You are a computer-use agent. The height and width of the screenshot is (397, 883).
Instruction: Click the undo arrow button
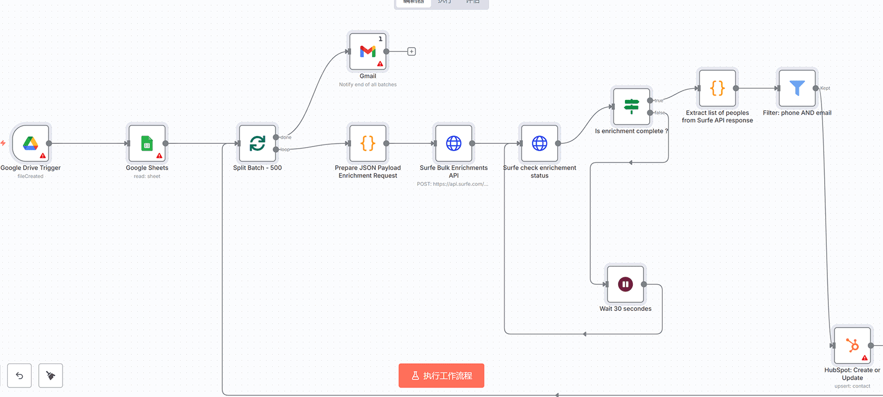point(19,375)
